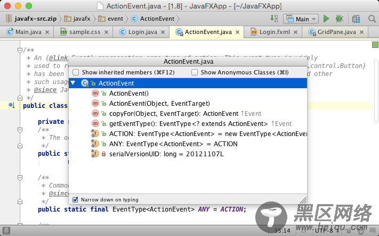Click the green inspection status square
This screenshot has width=379, height=236.
[x=375, y=45]
